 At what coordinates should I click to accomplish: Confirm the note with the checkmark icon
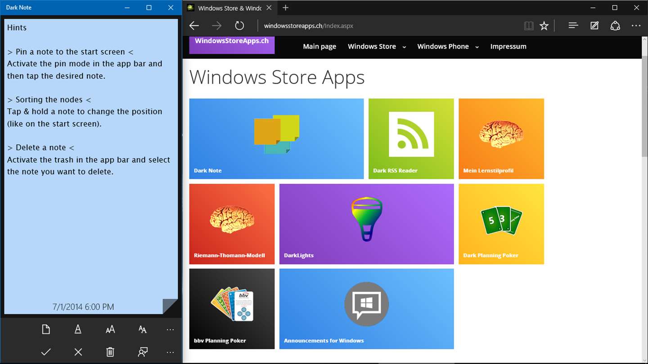45,352
